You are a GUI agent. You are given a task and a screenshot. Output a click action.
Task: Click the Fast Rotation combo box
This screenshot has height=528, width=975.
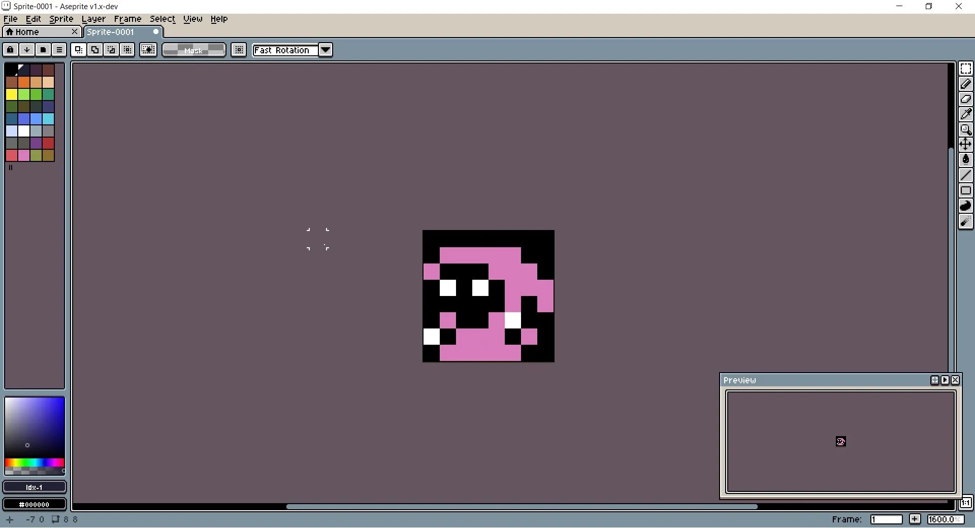[285, 50]
